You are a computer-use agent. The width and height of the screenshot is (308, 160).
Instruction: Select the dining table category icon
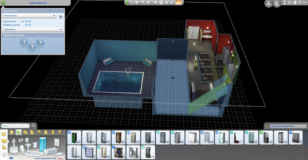(39, 132)
